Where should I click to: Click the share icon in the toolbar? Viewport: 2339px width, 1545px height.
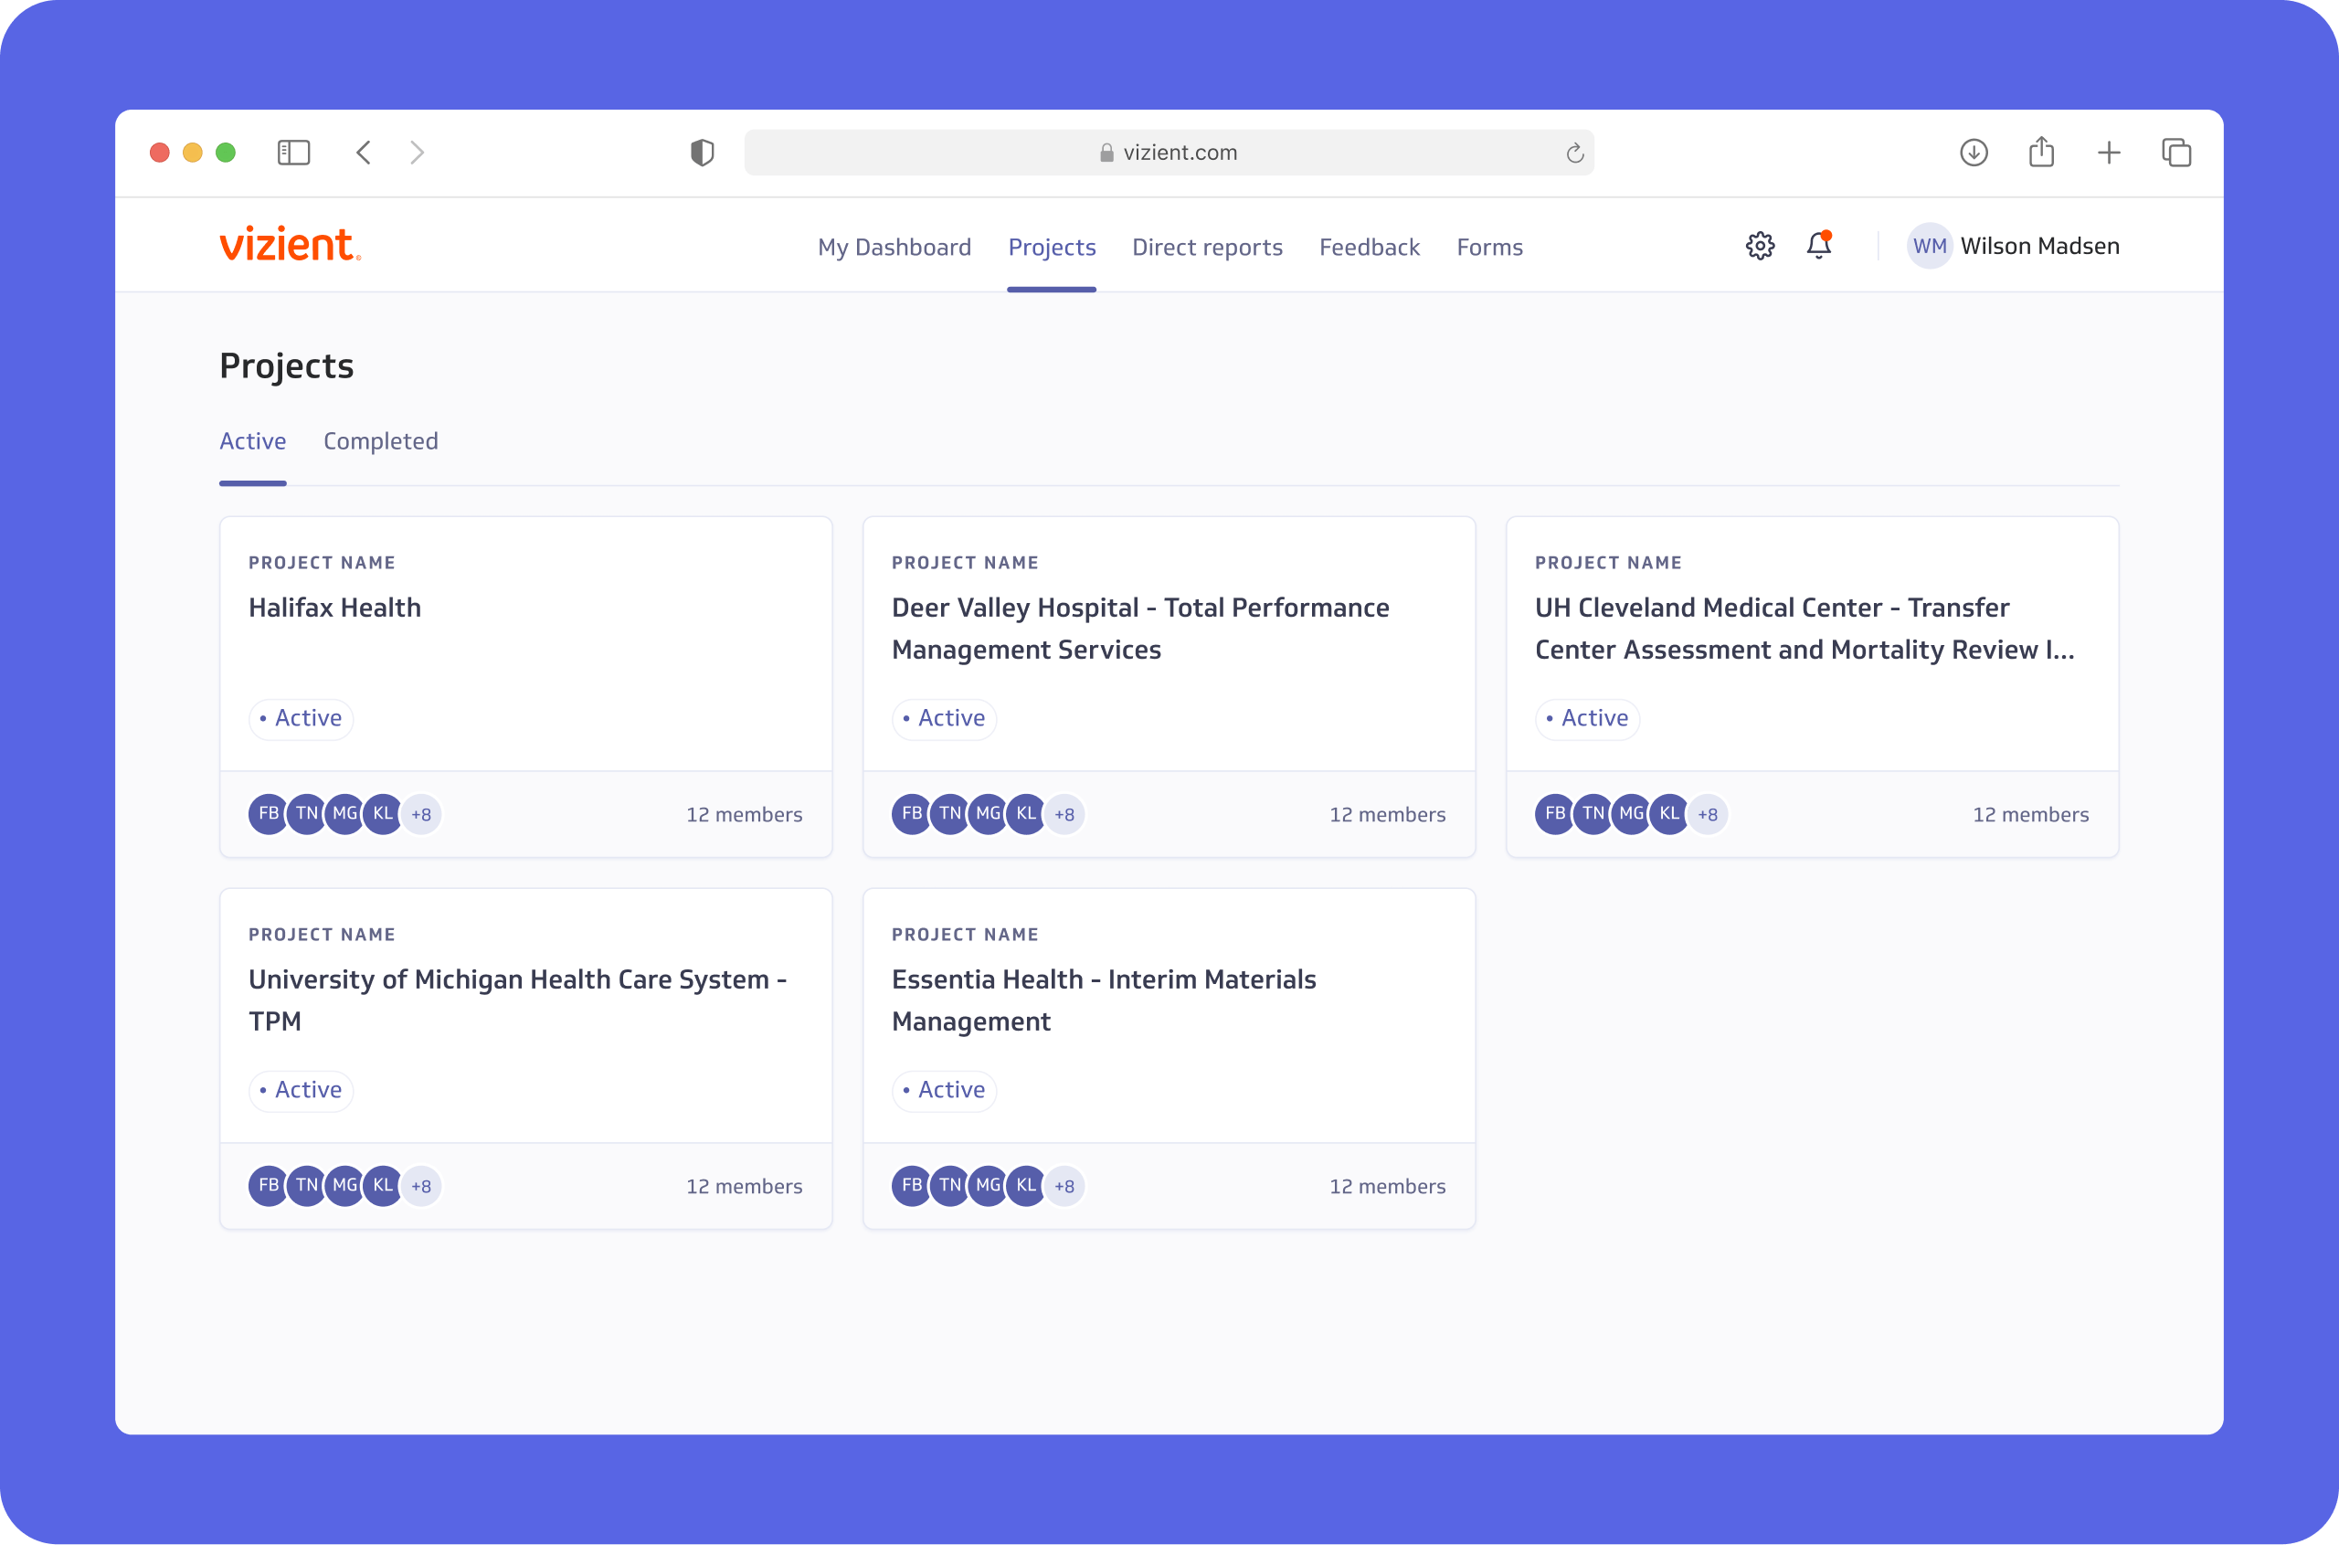tap(2041, 153)
